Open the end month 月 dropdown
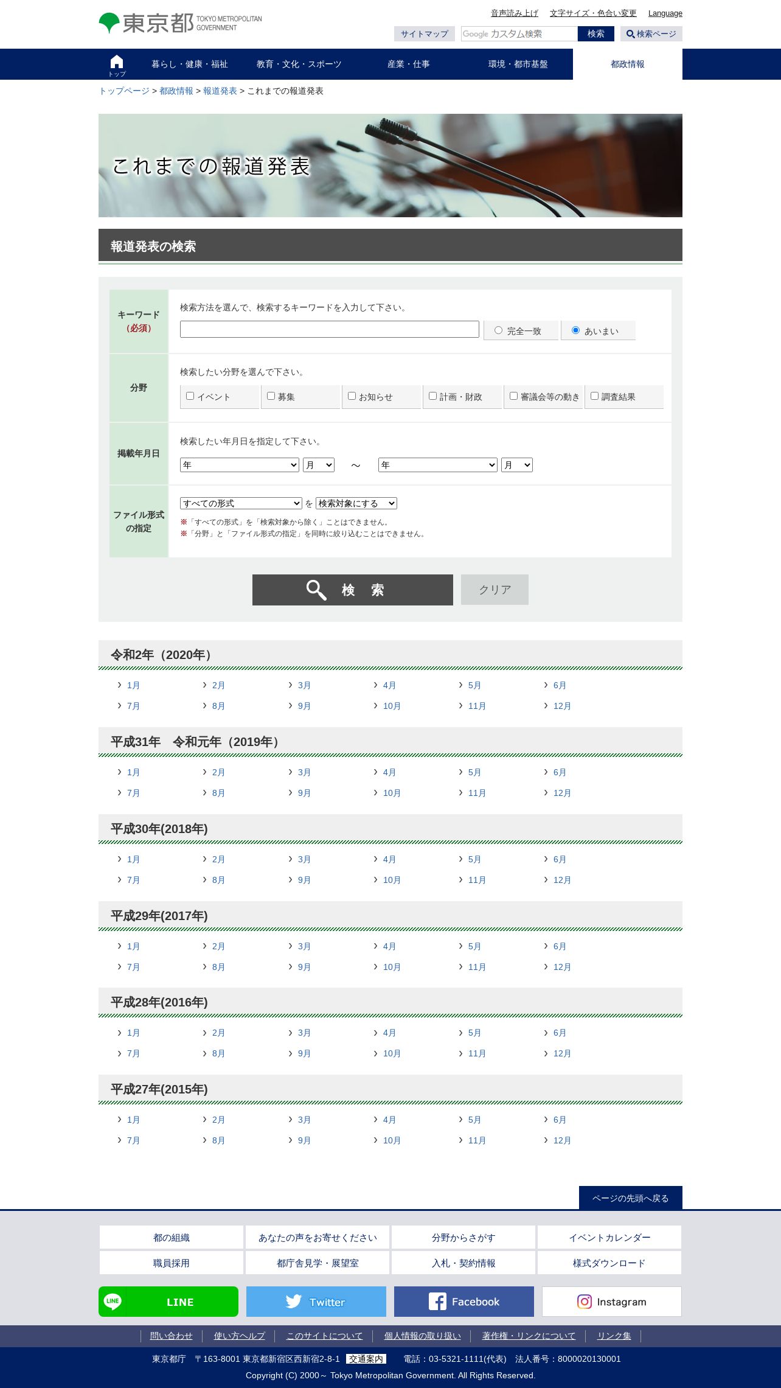Image resolution: width=781 pixels, height=1388 pixels. [517, 465]
